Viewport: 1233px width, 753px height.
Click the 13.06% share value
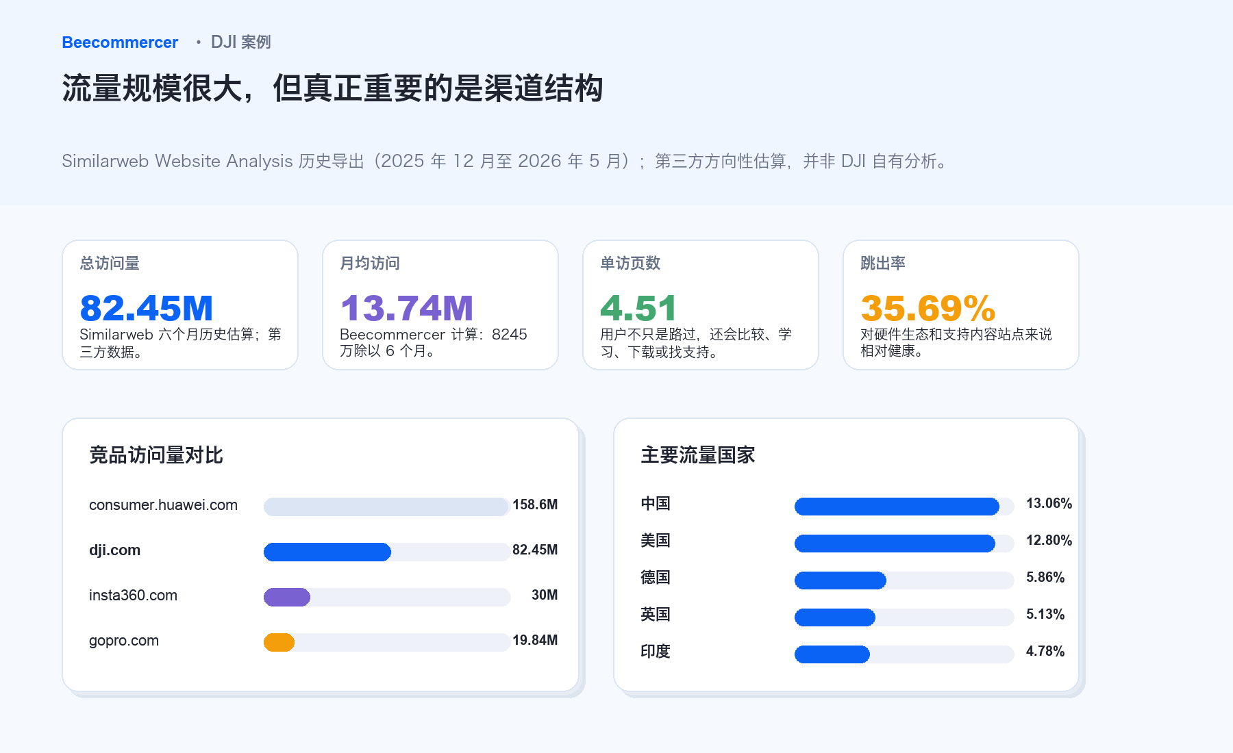pos(1049,504)
